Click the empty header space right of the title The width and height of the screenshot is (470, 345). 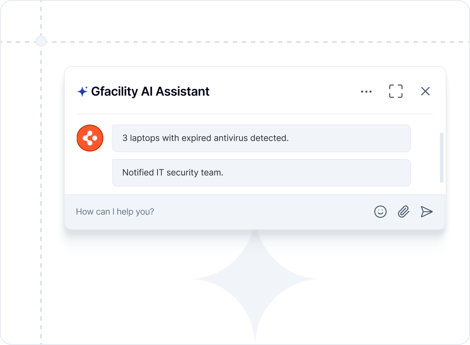click(x=284, y=91)
